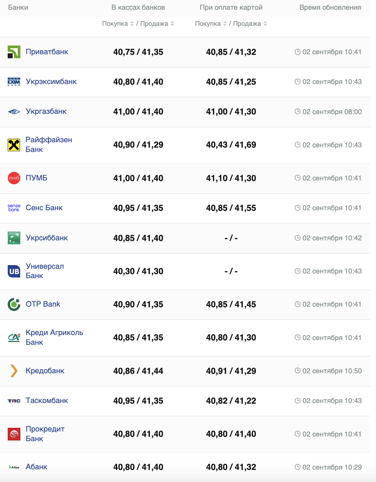
Task: Click the Sense Bank logo icon
Action: click(x=14, y=208)
